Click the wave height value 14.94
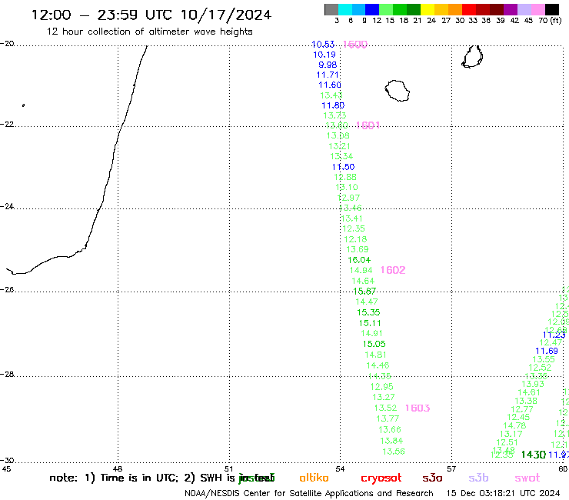Screen dimensions: 569x500 point(361,270)
